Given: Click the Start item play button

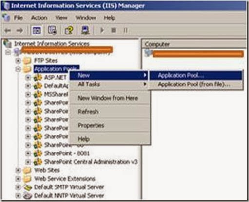Looking at the screenshot, I should [x=102, y=30].
